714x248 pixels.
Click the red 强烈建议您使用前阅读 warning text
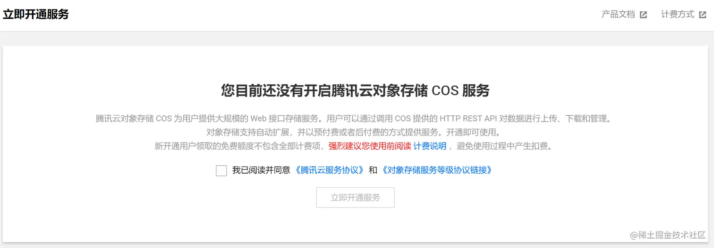(370, 146)
